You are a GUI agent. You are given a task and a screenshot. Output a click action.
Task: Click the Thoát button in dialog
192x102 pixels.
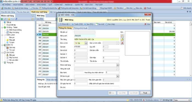145,93
